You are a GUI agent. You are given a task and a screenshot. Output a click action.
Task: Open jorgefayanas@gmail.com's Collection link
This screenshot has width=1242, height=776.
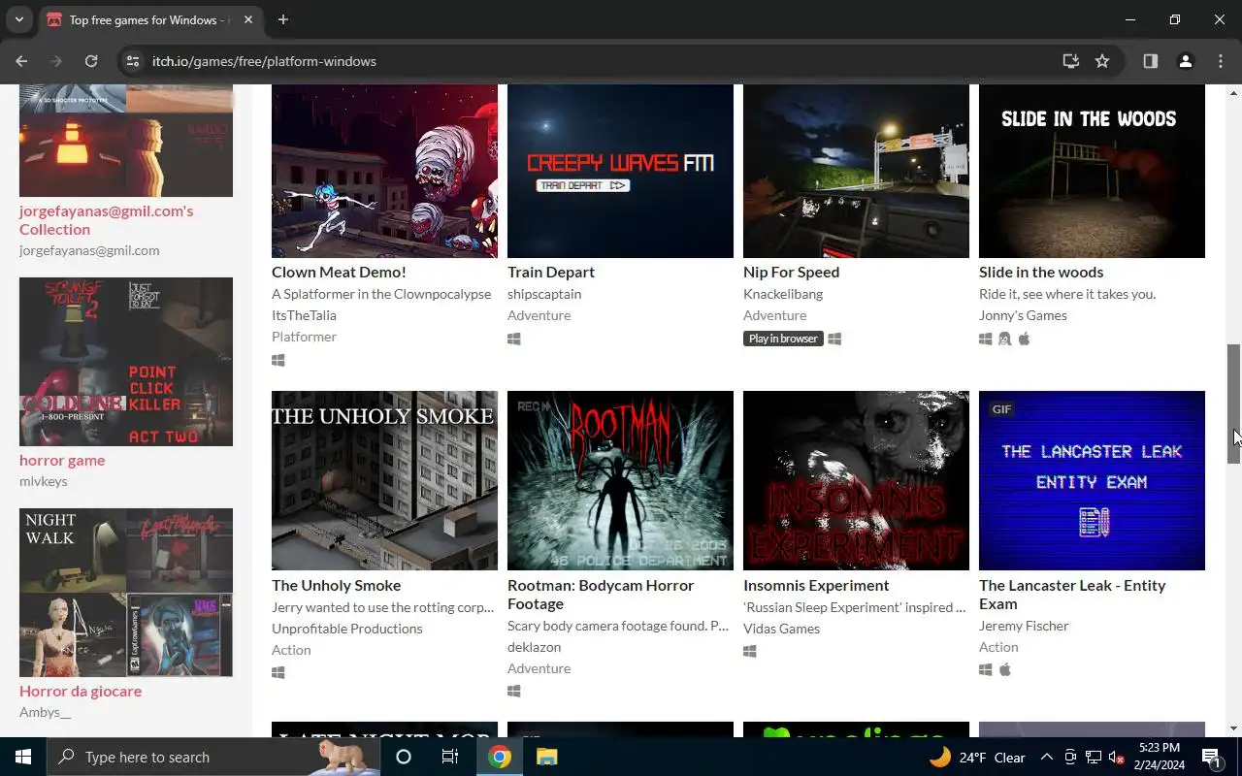point(107,220)
